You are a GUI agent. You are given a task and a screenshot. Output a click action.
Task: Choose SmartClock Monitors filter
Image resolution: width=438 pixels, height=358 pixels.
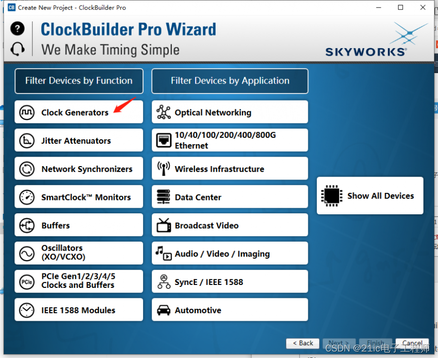79,197
